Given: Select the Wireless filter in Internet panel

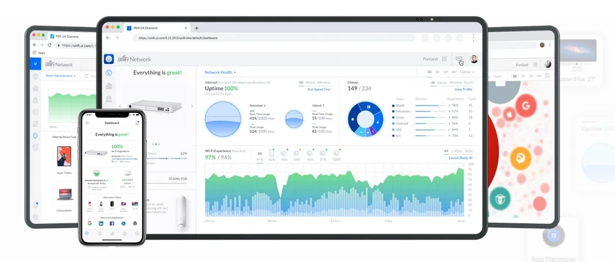Looking at the screenshot, I should (324, 82).
